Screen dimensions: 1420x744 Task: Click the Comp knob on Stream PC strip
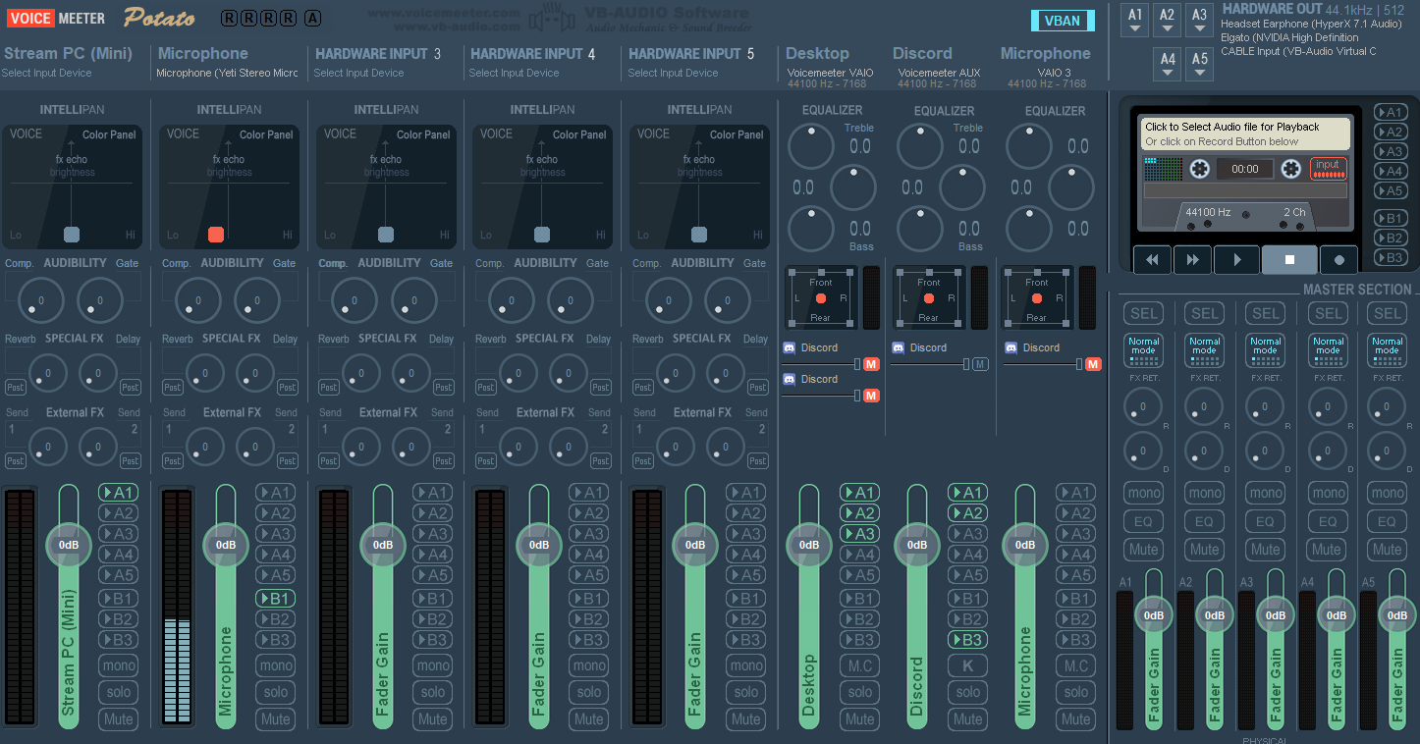pyautogui.click(x=41, y=300)
